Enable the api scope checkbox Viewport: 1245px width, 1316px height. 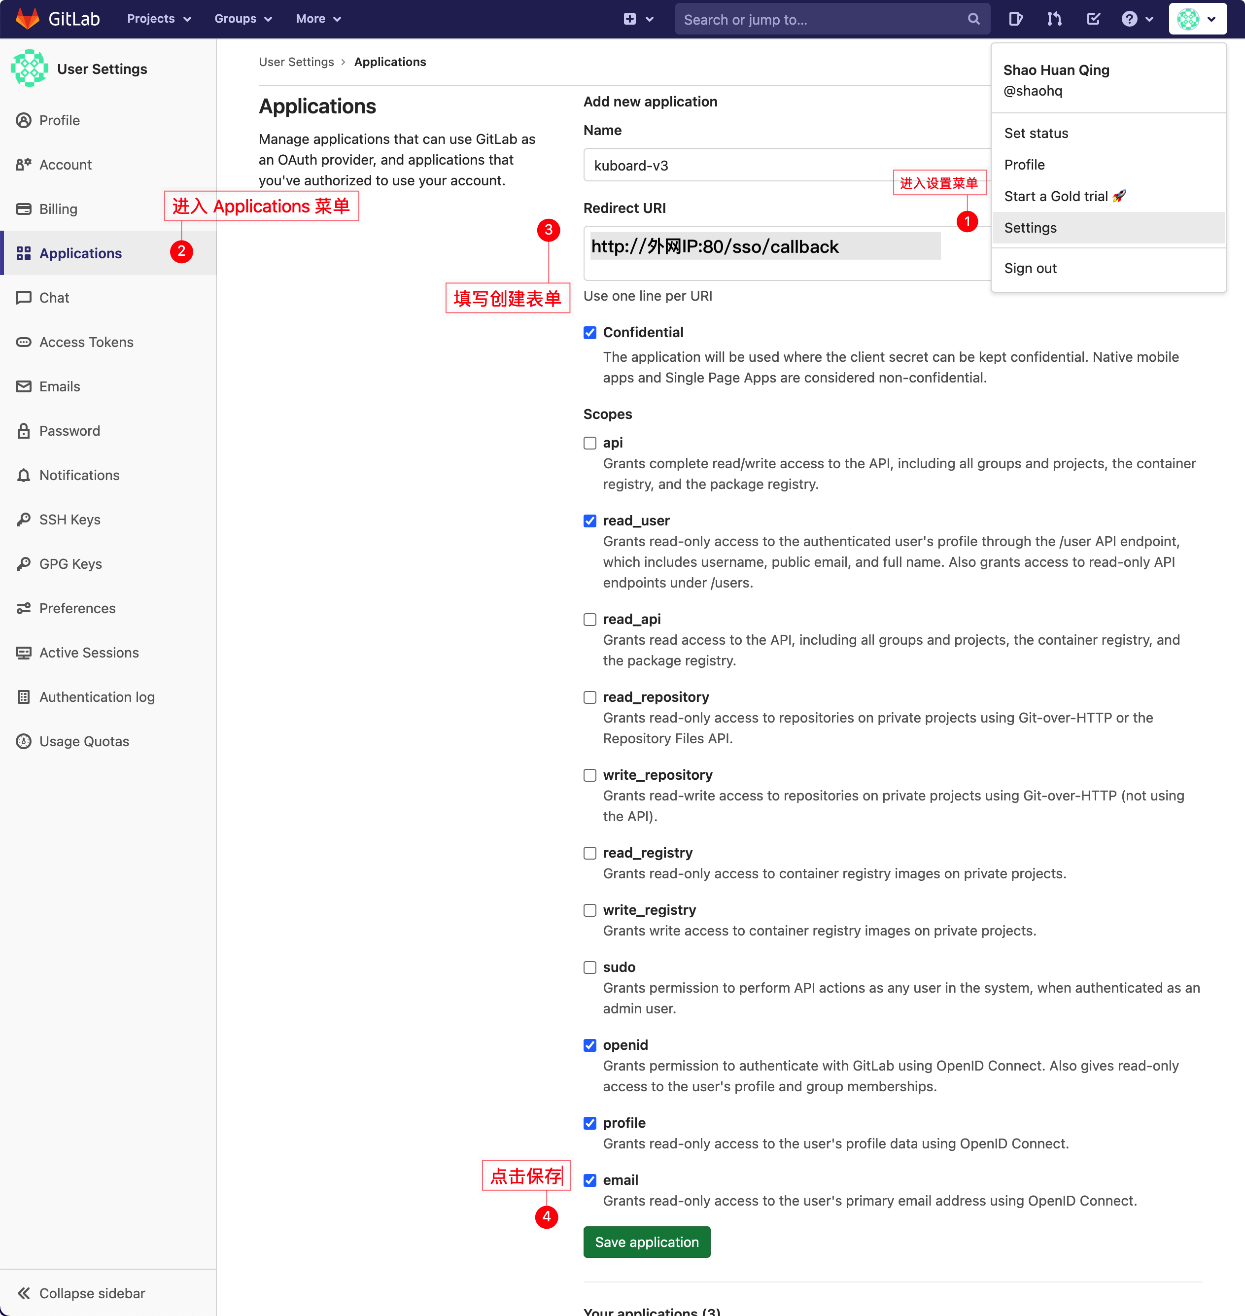coord(589,443)
